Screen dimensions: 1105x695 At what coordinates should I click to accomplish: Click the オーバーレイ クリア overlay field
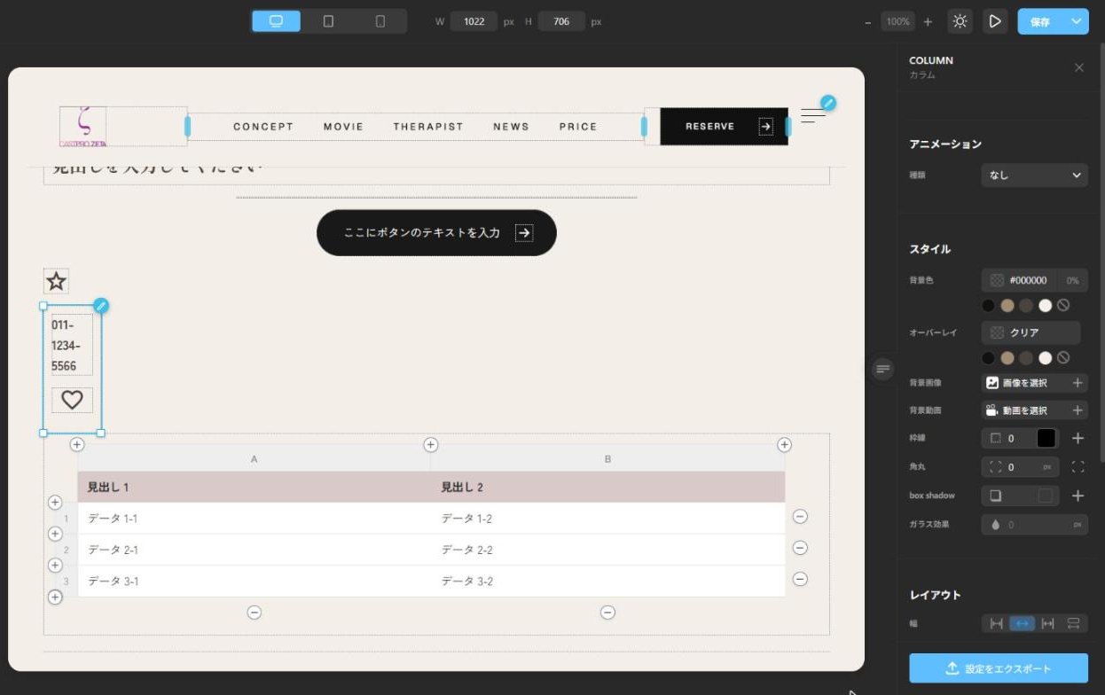[x=1031, y=332]
